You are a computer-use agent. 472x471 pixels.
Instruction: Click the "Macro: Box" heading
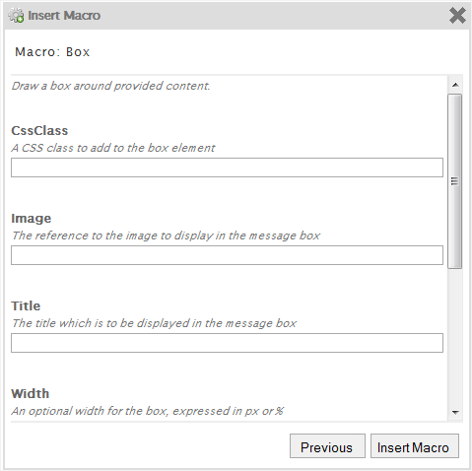tap(52, 52)
